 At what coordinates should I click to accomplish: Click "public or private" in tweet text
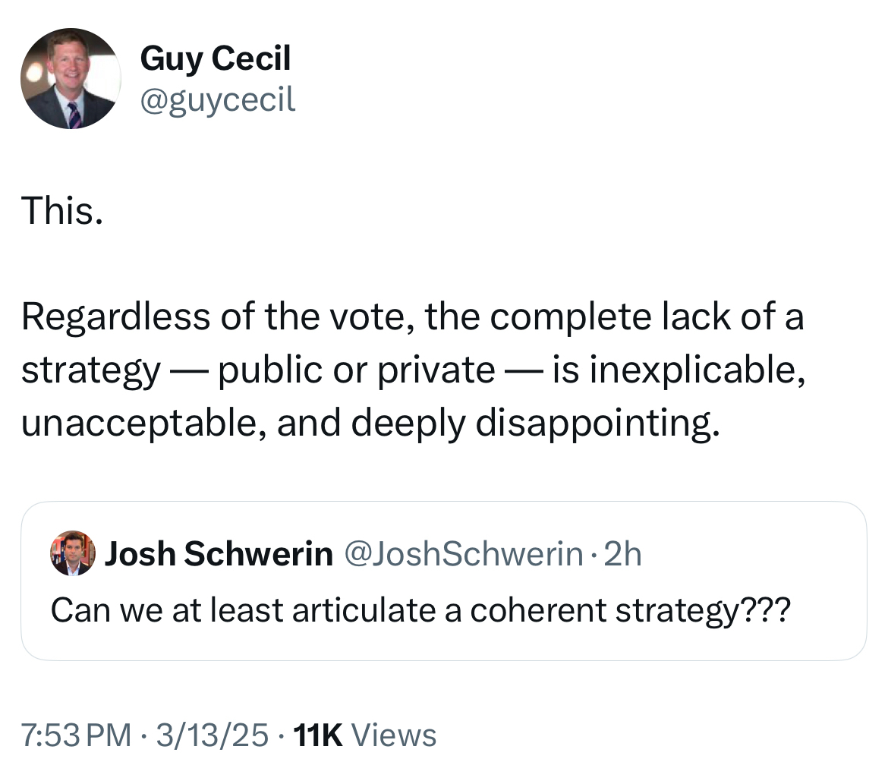[x=357, y=370]
